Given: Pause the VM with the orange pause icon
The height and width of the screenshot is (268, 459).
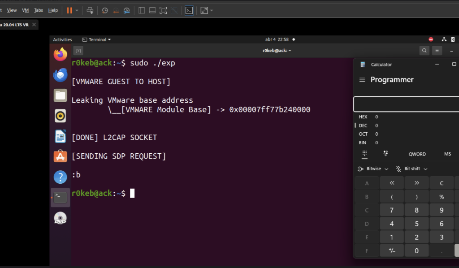Looking at the screenshot, I should pos(69,11).
